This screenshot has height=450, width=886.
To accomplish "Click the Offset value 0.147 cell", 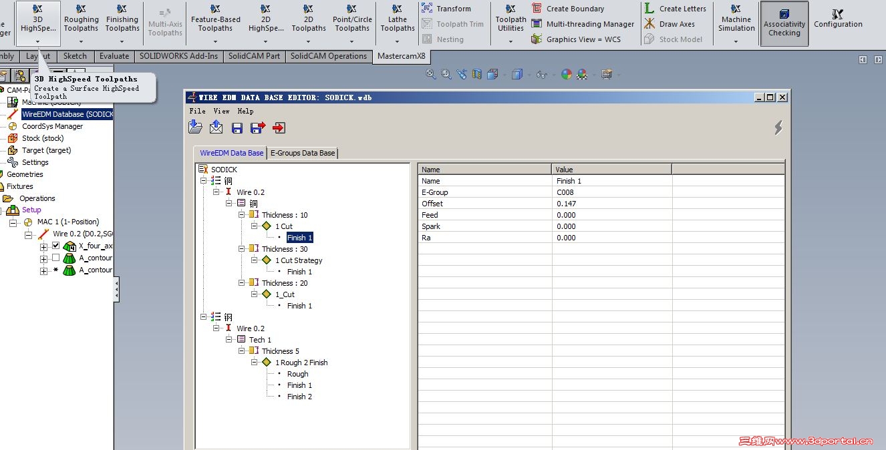I will [611, 204].
